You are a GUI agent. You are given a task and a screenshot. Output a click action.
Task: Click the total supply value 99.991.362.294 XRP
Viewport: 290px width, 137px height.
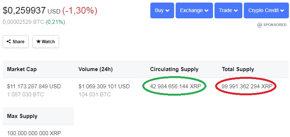coord(247,86)
